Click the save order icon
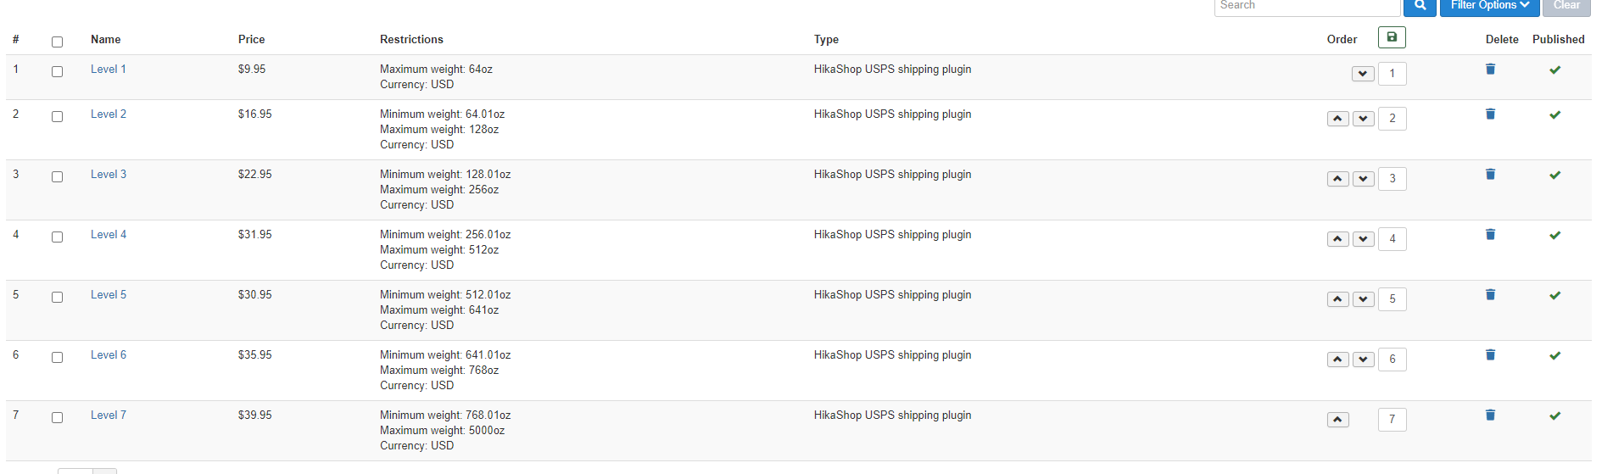 point(1392,37)
